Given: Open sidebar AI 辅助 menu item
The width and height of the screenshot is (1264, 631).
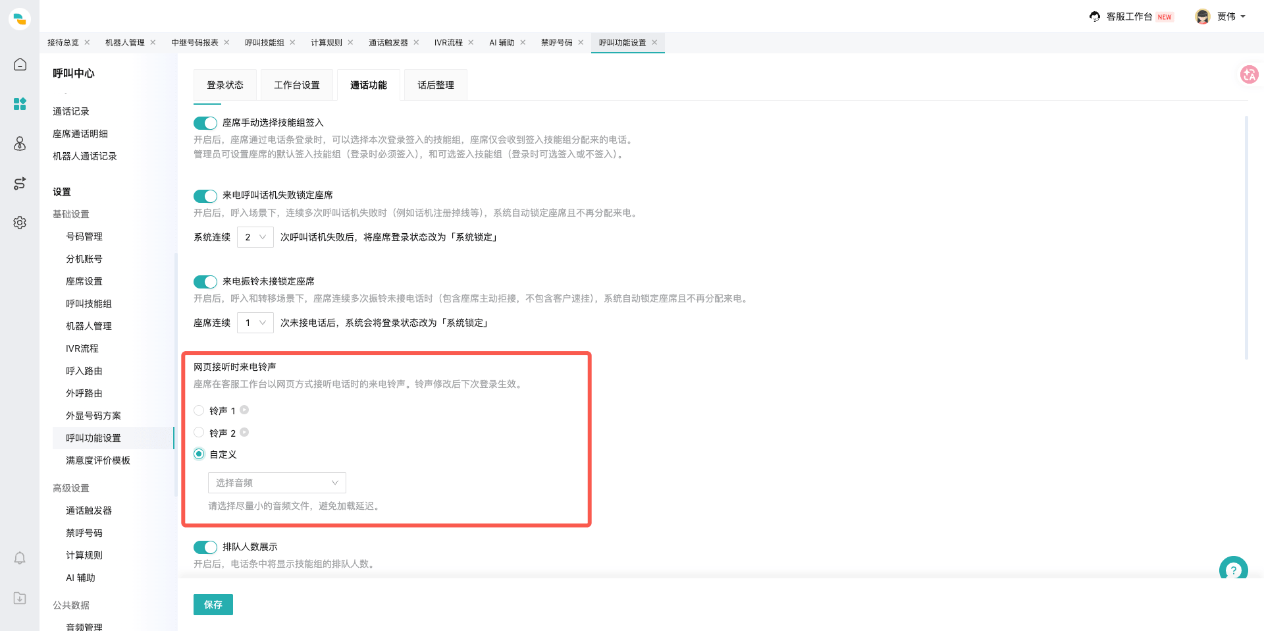Looking at the screenshot, I should click(x=80, y=578).
